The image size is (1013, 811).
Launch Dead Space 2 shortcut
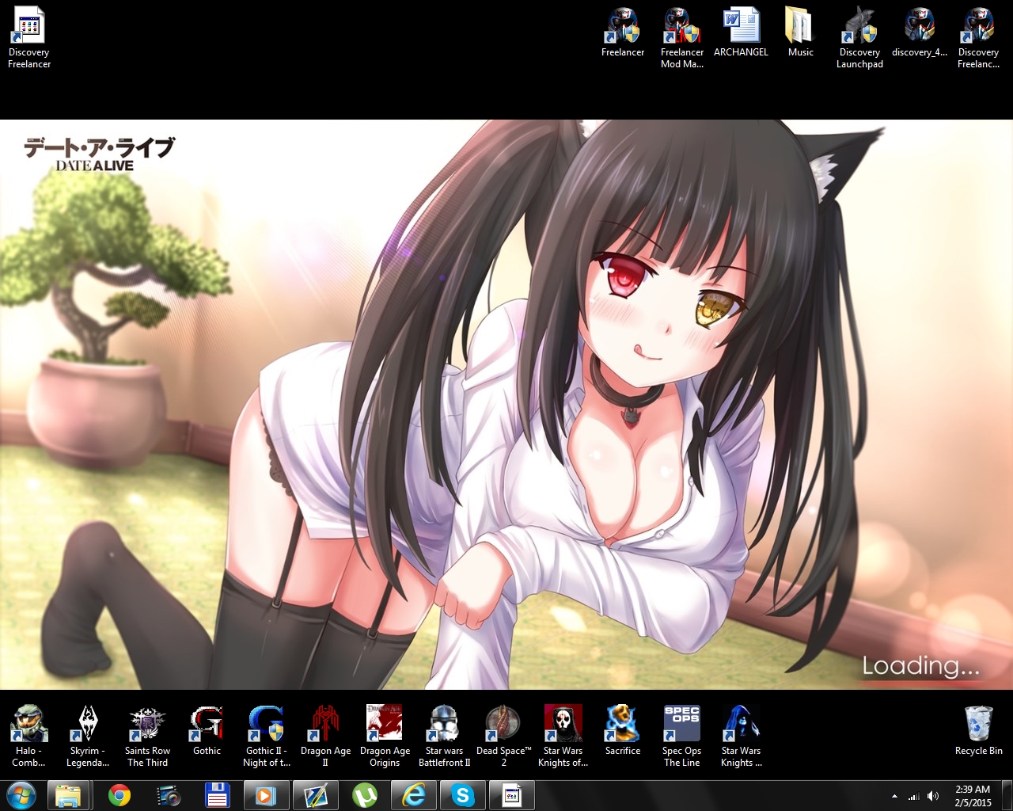[503, 736]
